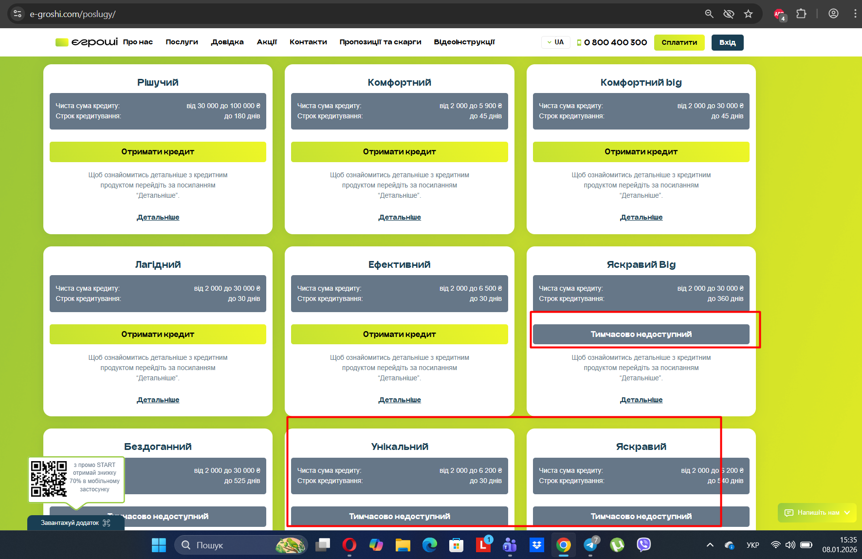
Task: Open the Акції menu item
Action: (267, 42)
